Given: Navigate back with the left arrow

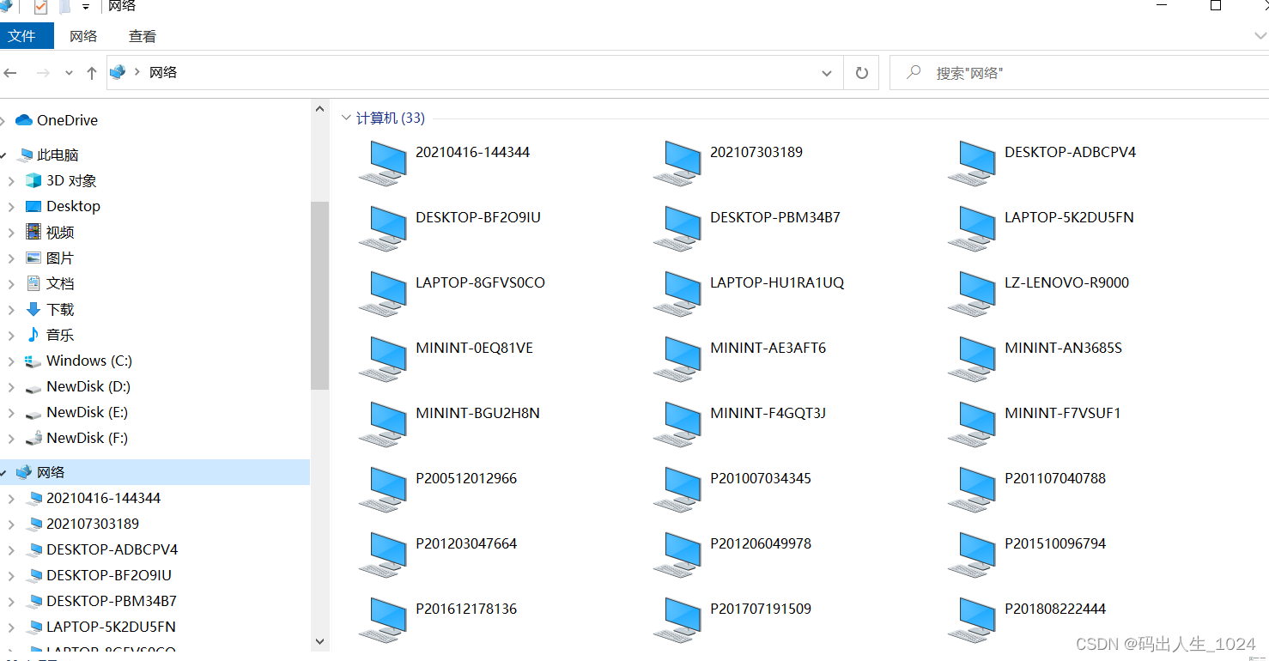Looking at the screenshot, I should click(10, 73).
